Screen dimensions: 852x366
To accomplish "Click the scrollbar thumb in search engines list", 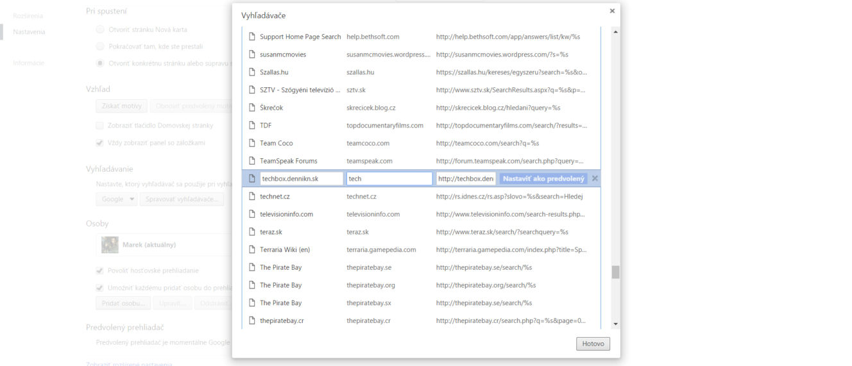I will click(615, 272).
